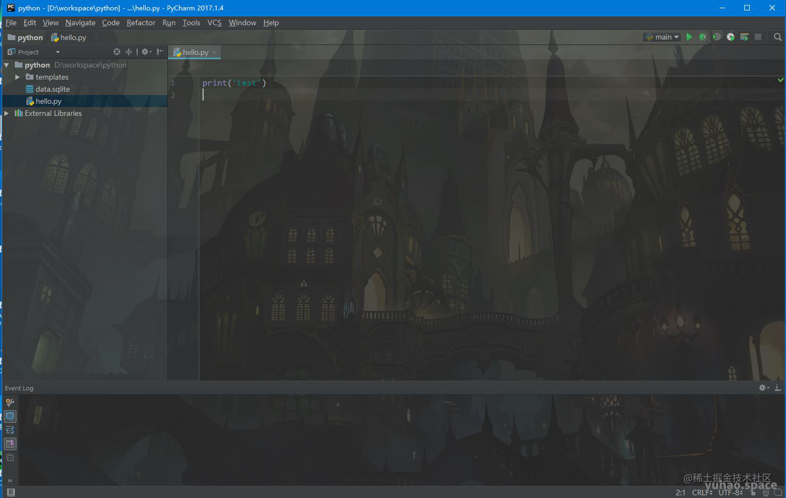786x498 pixels.
Task: Open the Run menu
Action: (169, 23)
